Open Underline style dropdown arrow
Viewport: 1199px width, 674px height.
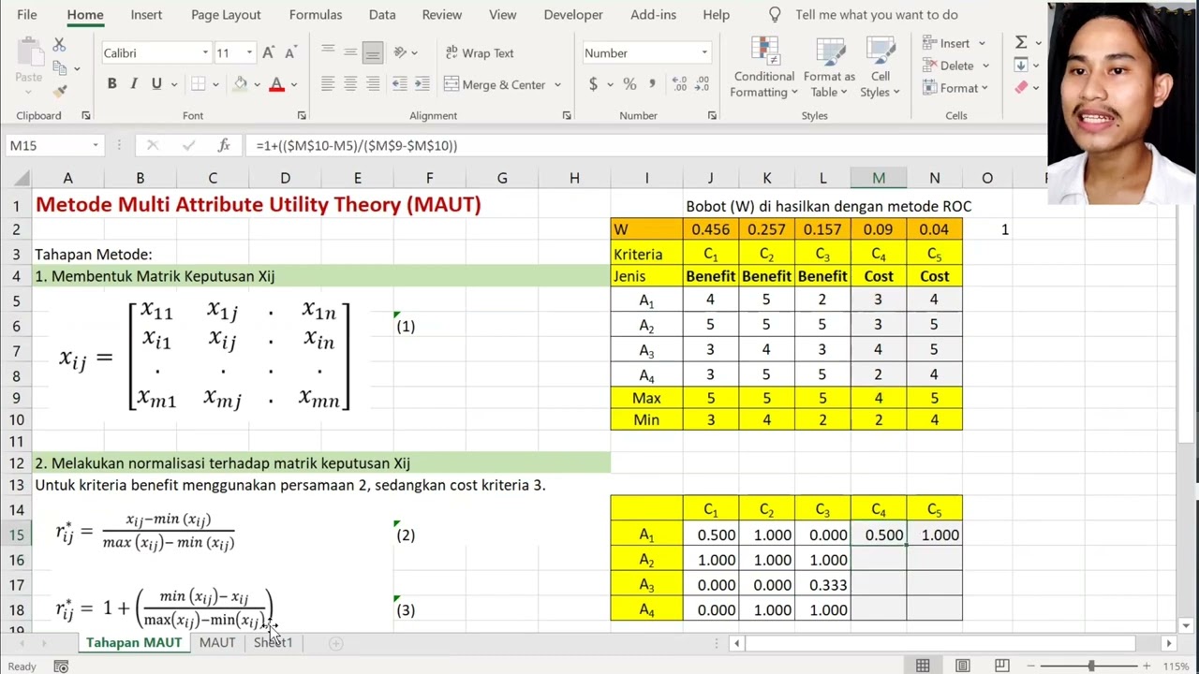172,84
